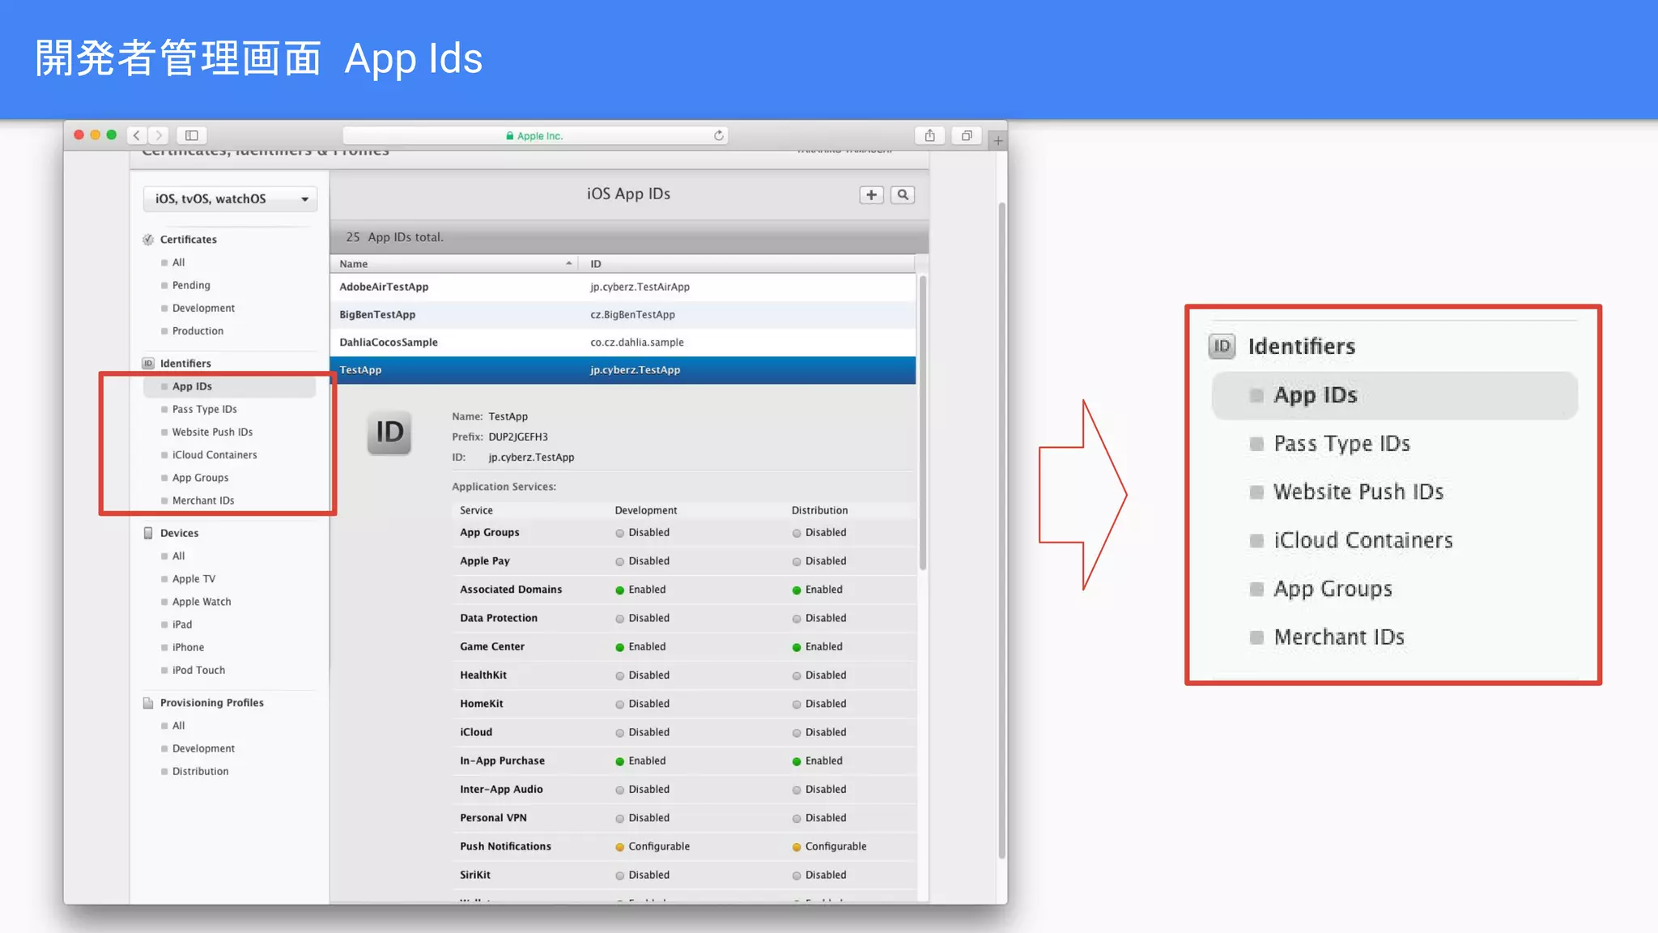Reload page with refresh icon
Viewport: 1658px width, 933px height.
click(718, 135)
